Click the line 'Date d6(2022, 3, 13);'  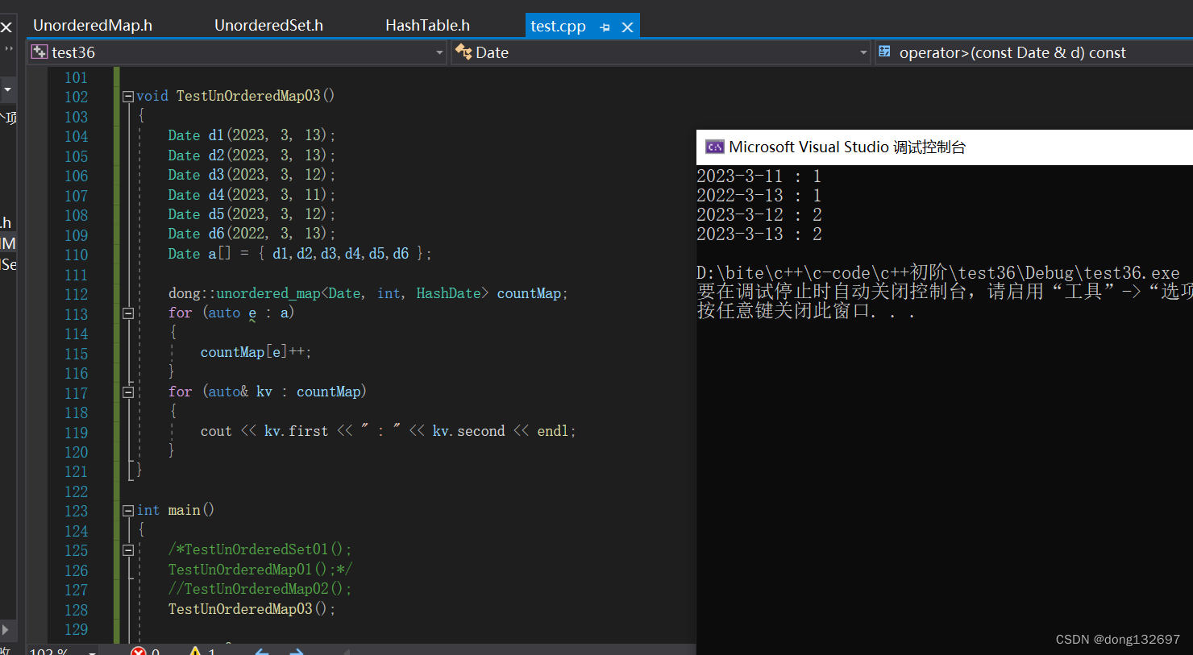tap(251, 234)
